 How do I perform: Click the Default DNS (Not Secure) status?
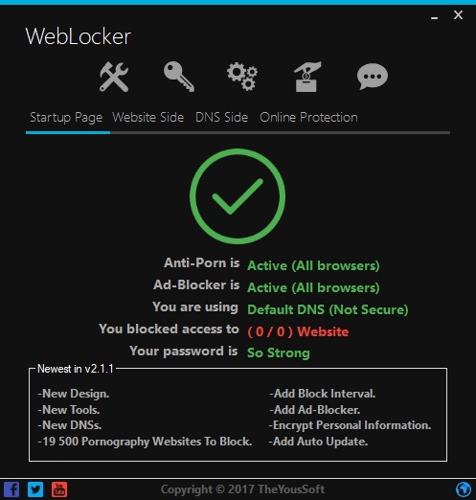(328, 309)
